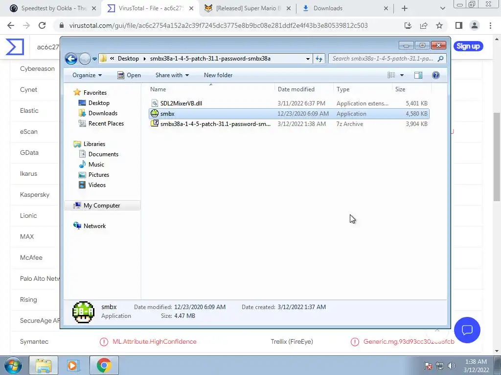Open media player taskbar icon
This screenshot has width=501, height=375.
(73, 365)
